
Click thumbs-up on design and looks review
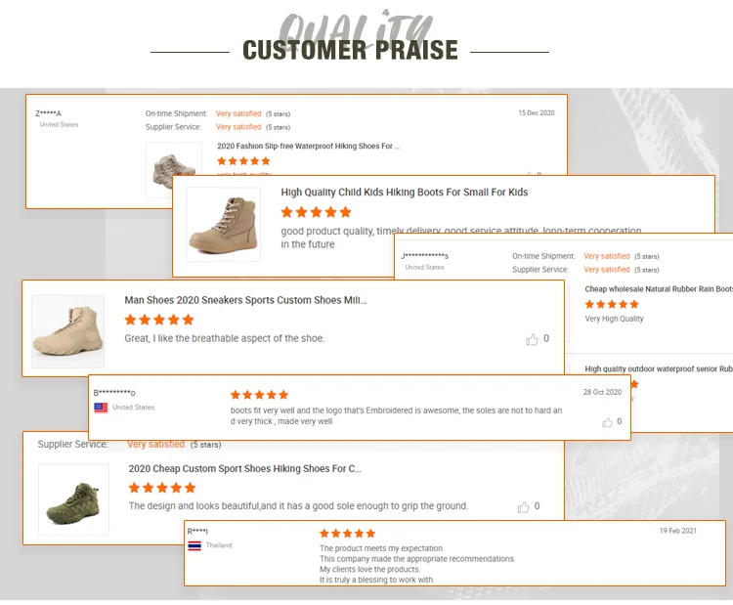pyautogui.click(x=524, y=507)
